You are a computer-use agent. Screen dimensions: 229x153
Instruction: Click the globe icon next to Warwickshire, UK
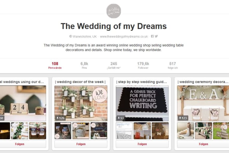point(71,36)
